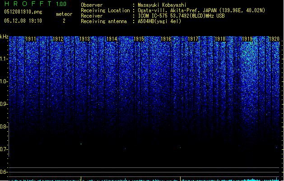Click the HROFFT 1.0.0 title text
Screen dimensions: 284x181
35,4
